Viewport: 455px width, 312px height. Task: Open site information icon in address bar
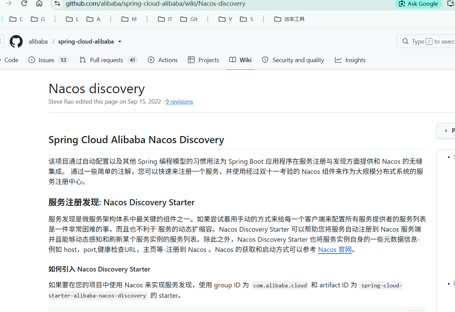(x=57, y=4)
